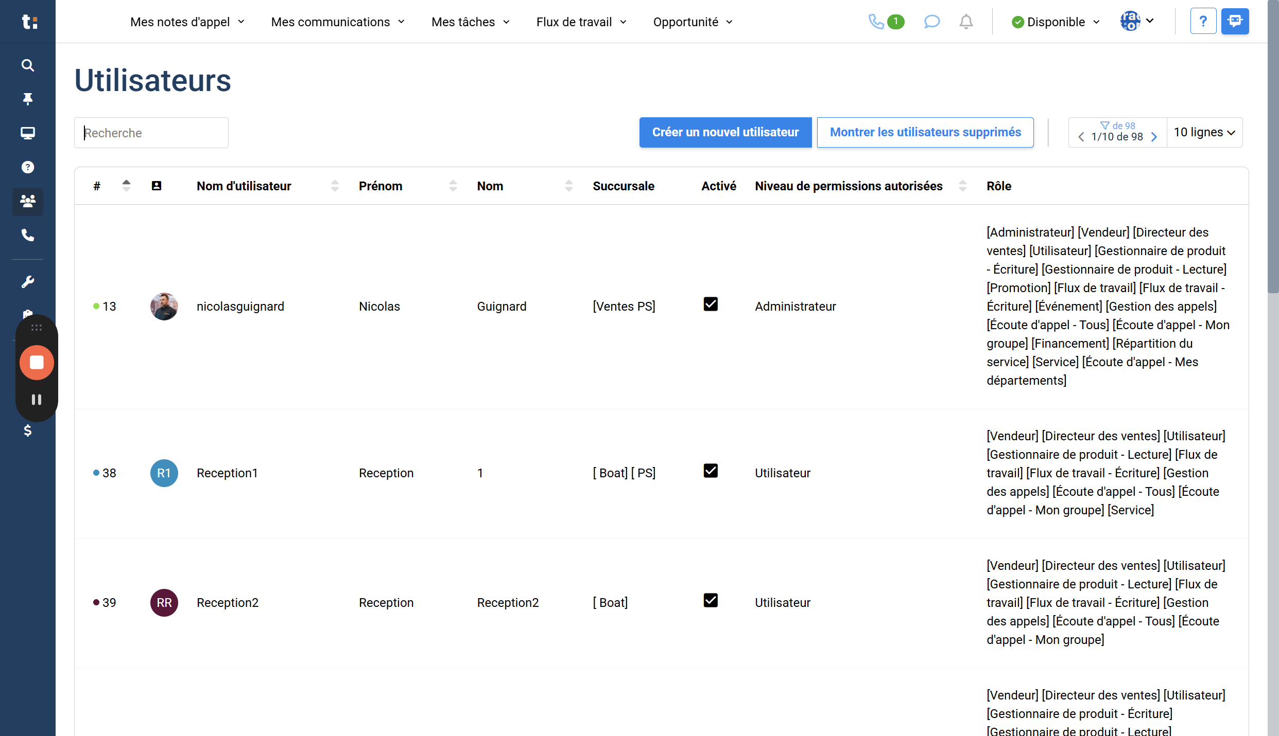Open Mes communications menu
1279x736 pixels.
coord(338,22)
